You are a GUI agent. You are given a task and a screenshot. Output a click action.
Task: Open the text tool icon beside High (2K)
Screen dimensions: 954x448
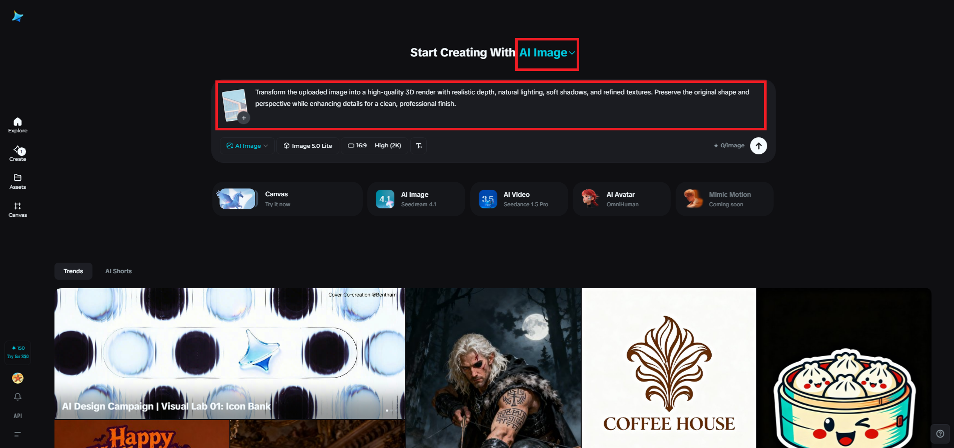419,146
